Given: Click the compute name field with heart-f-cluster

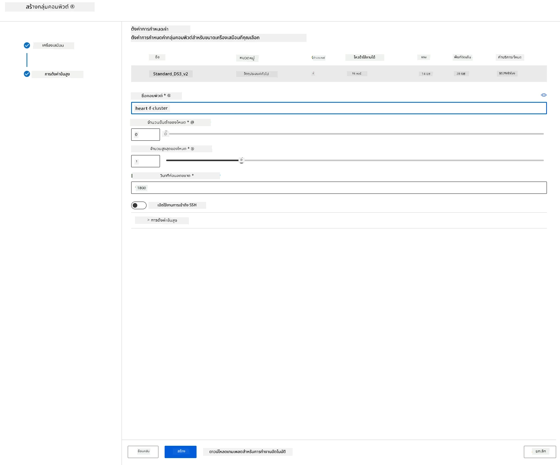Looking at the screenshot, I should tap(339, 108).
